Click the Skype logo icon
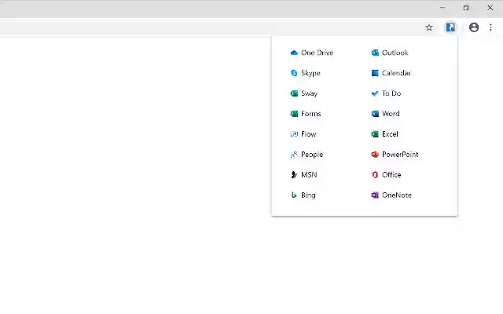The height and width of the screenshot is (314, 503). 294,73
